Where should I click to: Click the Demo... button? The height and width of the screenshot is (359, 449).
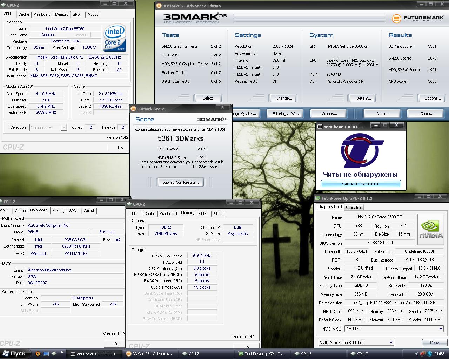(x=383, y=114)
